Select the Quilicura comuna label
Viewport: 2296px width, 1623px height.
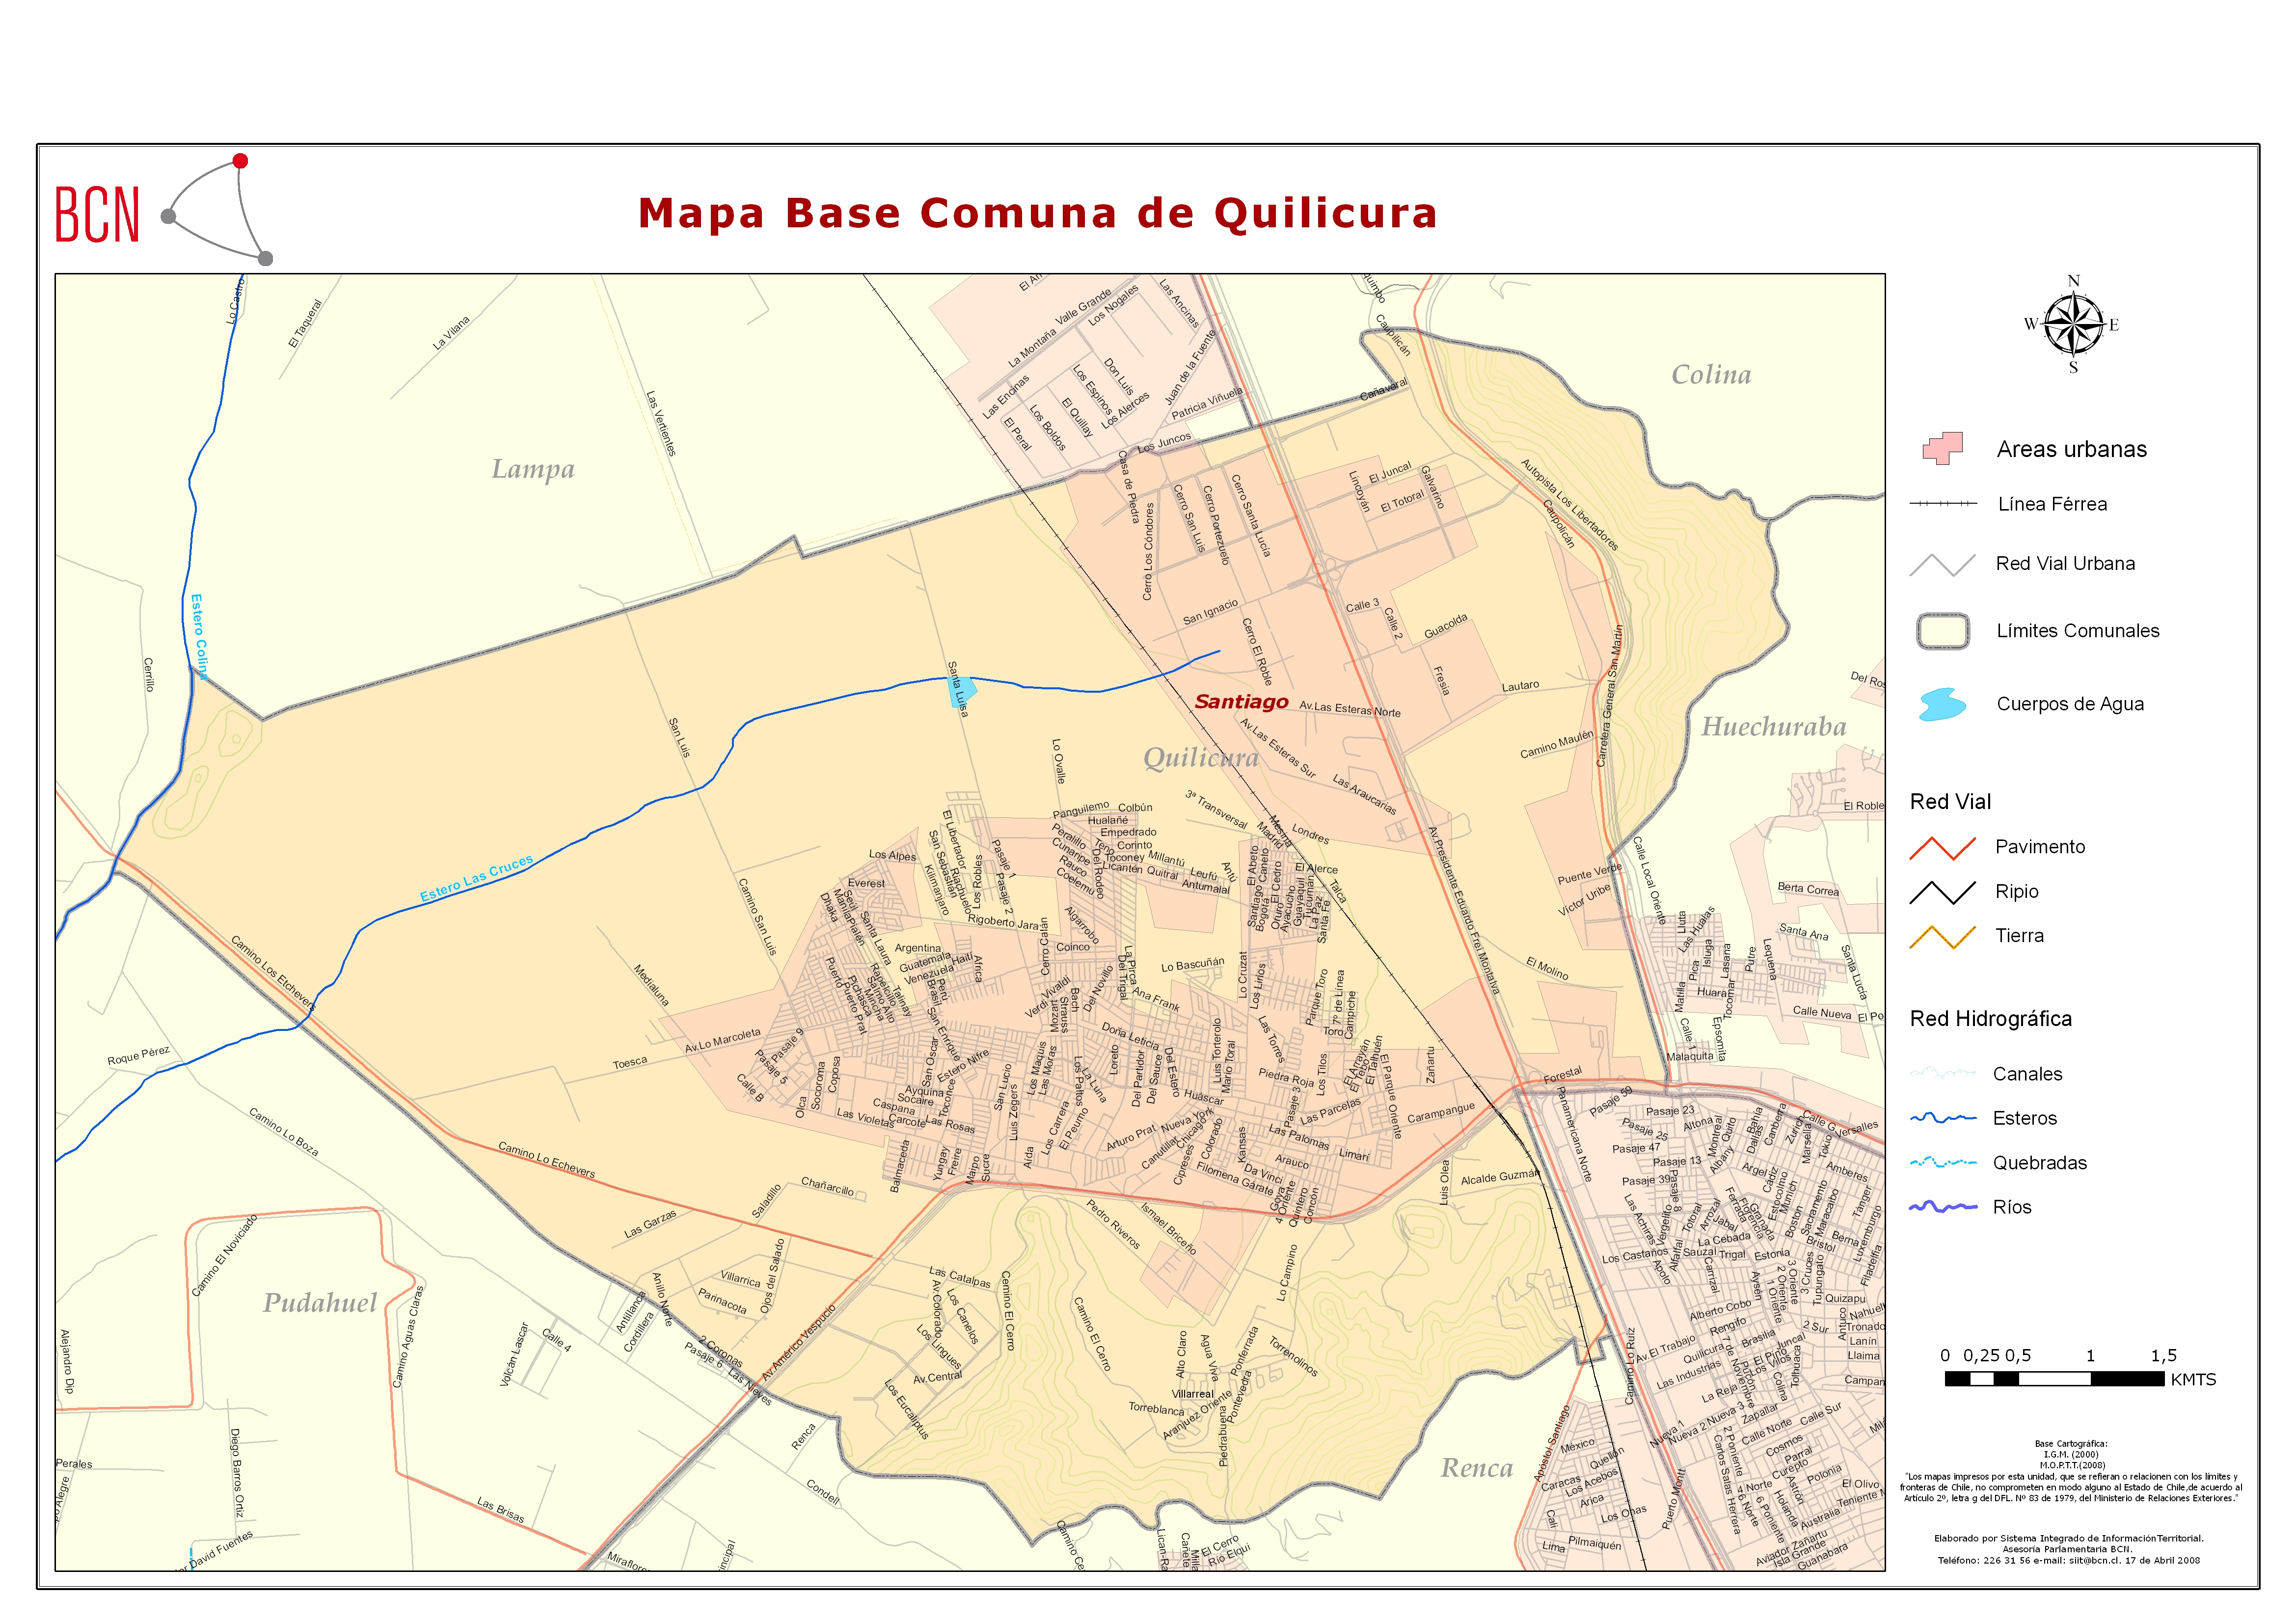pos(1200,760)
